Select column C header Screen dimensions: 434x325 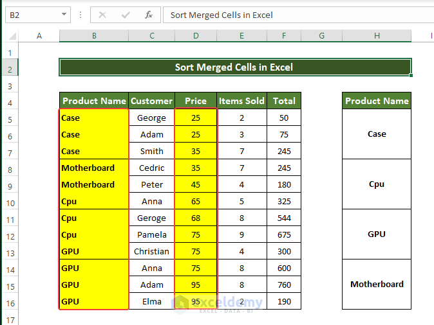(x=152, y=36)
